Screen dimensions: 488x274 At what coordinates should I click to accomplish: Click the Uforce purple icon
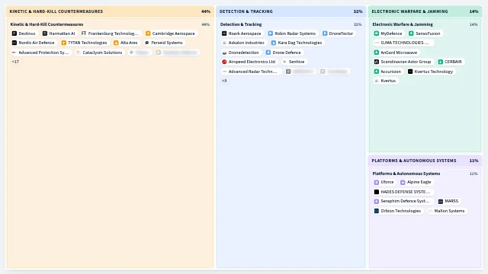[x=377, y=183]
